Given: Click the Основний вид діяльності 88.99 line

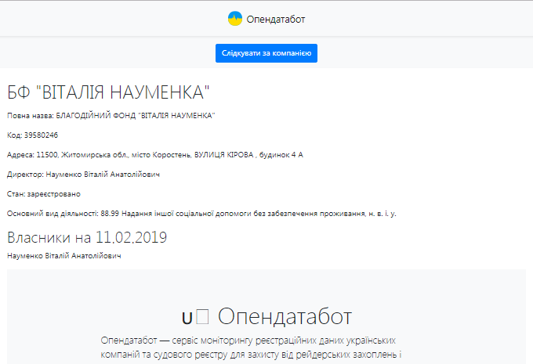Looking at the screenshot, I should tap(201, 213).
